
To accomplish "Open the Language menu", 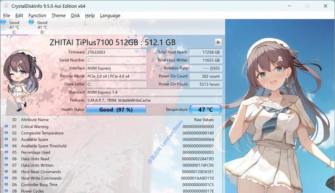I will (110, 15).
